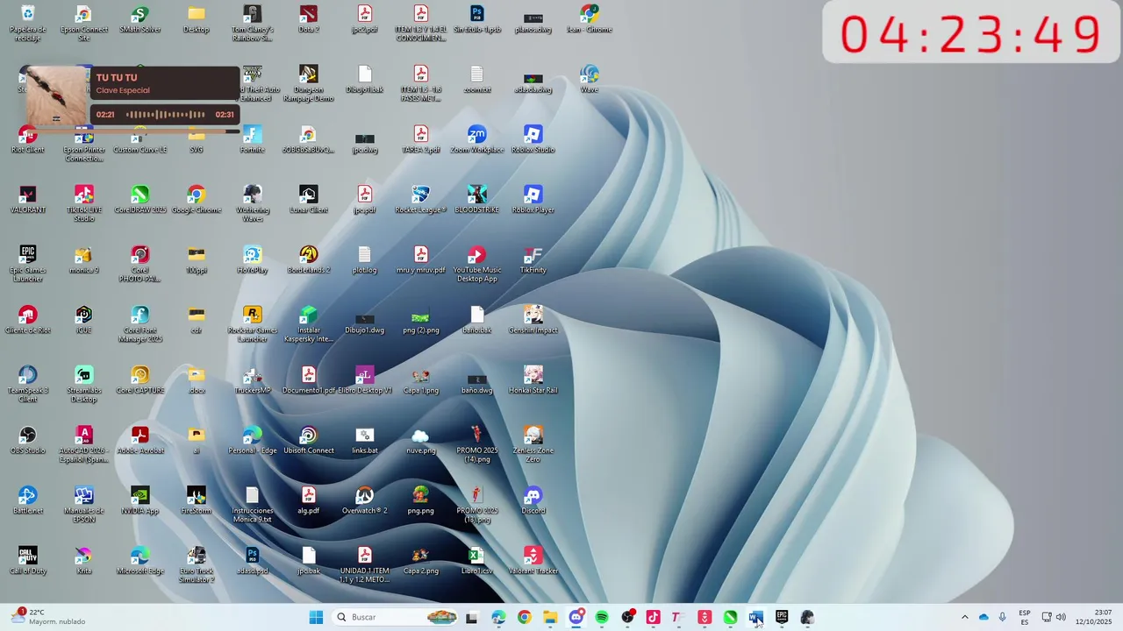Open the Call of Duty shortcut

point(28,561)
